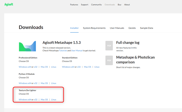Download Texture De-Lighter Windows x32 version
This screenshot has height=112, width=182.
point(36,99)
